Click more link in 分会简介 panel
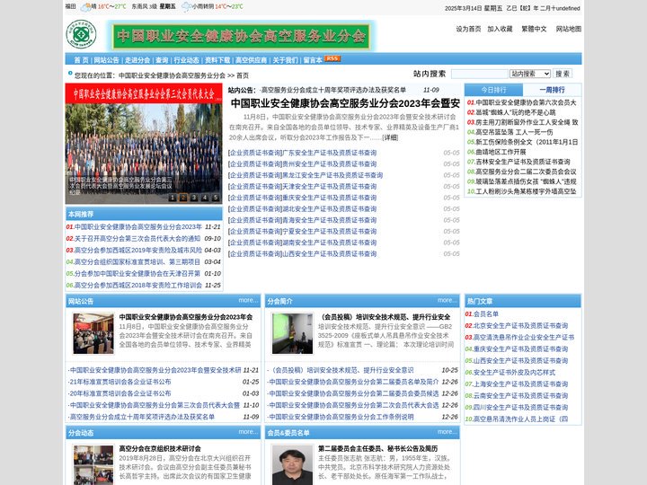 [x=448, y=300]
